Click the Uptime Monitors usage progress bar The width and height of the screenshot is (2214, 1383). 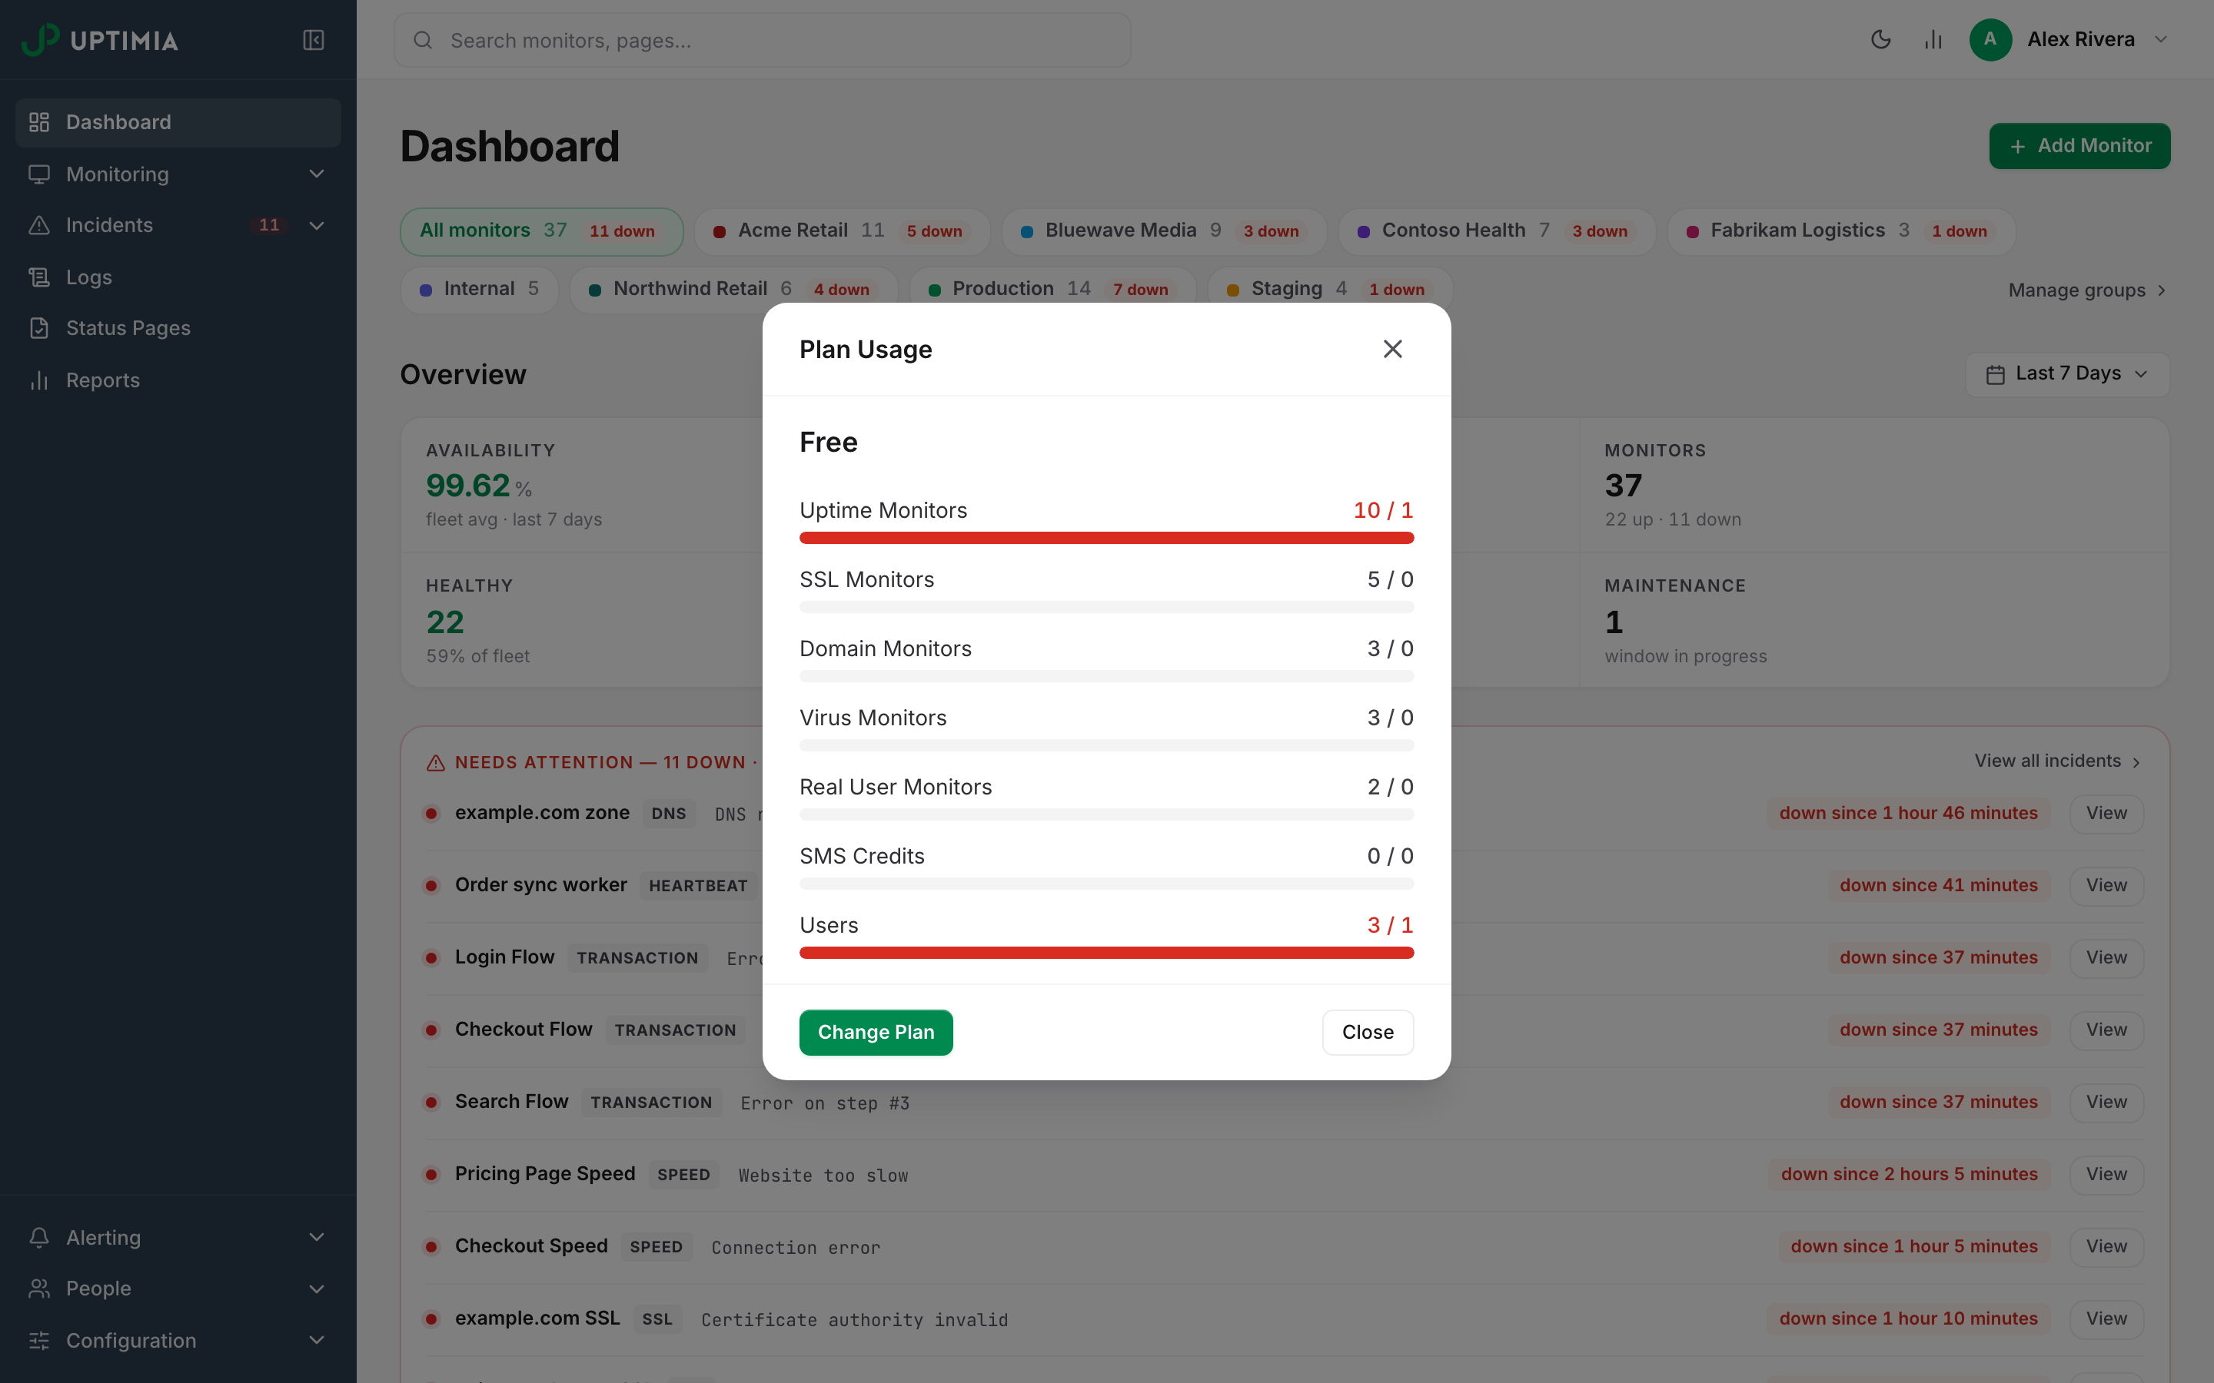[x=1106, y=538]
